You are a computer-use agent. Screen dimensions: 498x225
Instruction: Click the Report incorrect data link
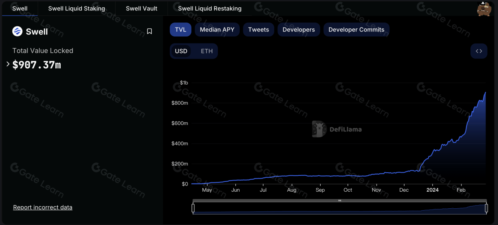point(42,207)
